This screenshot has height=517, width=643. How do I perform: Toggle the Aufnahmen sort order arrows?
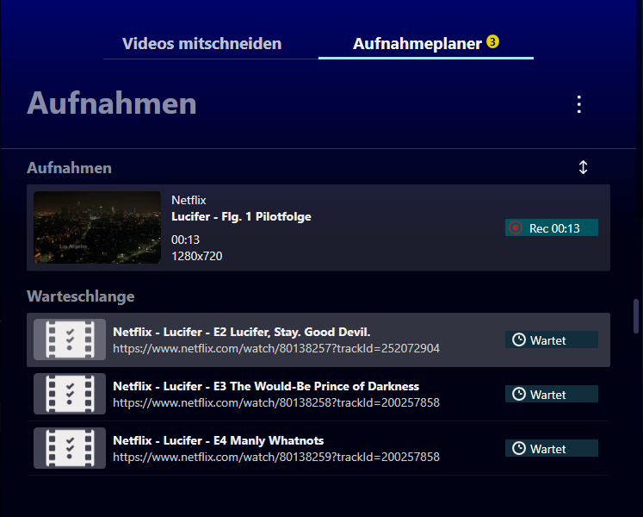583,167
